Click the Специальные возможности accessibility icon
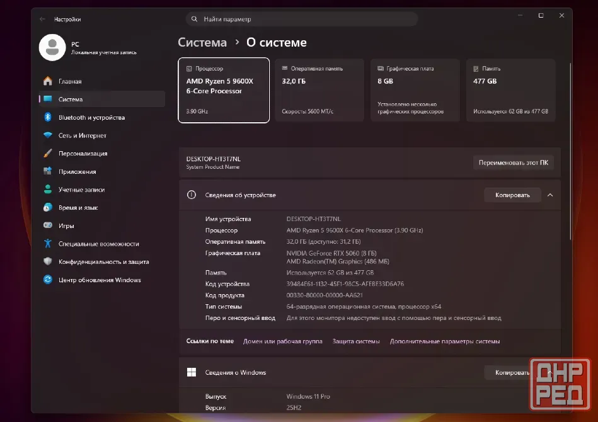598x422 pixels. (48, 243)
